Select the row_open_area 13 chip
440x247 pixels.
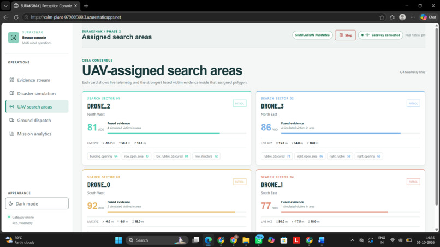pyautogui.click(x=136, y=156)
